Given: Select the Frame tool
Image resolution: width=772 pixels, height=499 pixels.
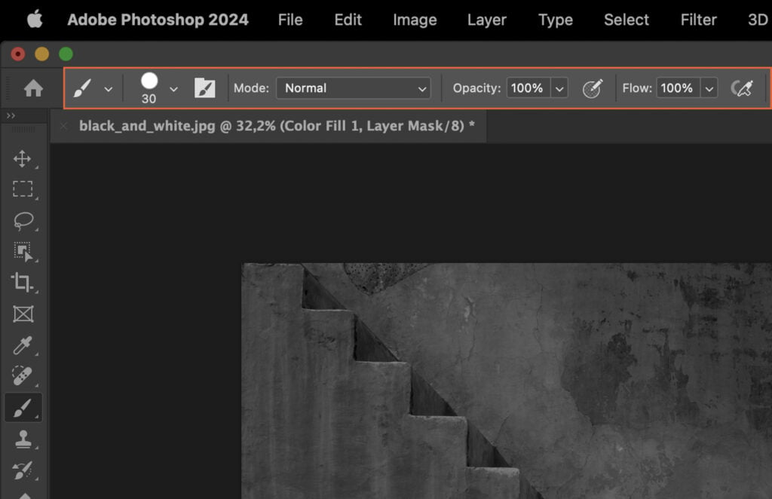Looking at the screenshot, I should 23,314.
